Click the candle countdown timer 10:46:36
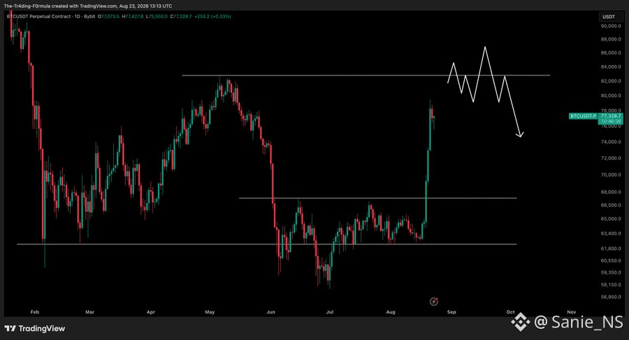 pyautogui.click(x=611, y=121)
